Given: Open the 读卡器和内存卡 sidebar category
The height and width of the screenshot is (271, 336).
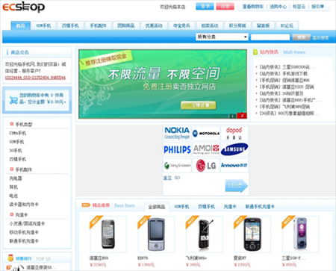Looking at the screenshot, I should [x=24, y=205].
